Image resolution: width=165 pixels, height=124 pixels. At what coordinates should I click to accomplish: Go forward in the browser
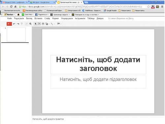[x=7, y=7]
